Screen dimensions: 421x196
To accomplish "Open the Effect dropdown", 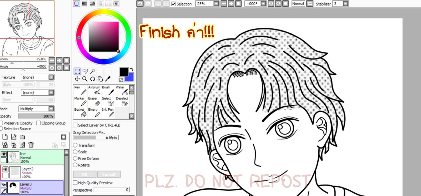I will tap(51, 92).
